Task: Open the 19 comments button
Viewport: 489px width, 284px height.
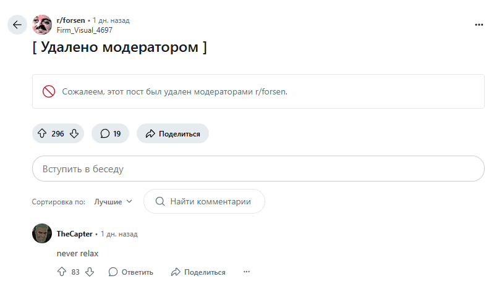Action: click(110, 133)
